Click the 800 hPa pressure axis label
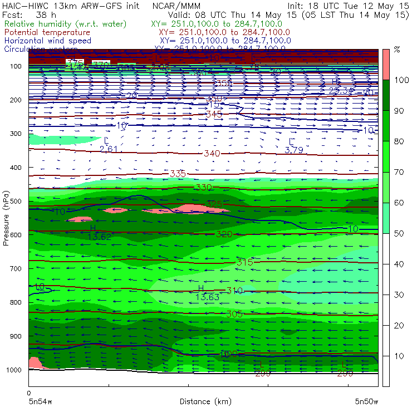 pyautogui.click(x=16, y=302)
